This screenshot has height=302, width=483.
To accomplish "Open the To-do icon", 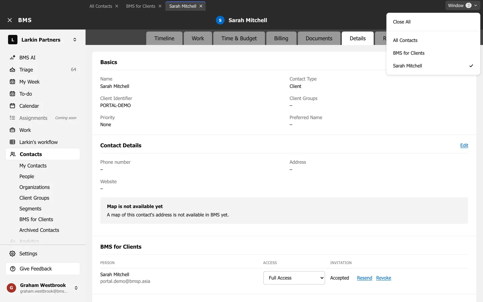I will (x=12, y=94).
